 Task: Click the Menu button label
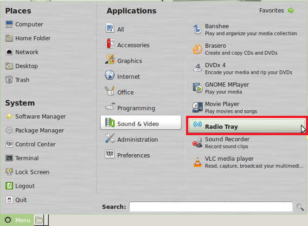23,220
